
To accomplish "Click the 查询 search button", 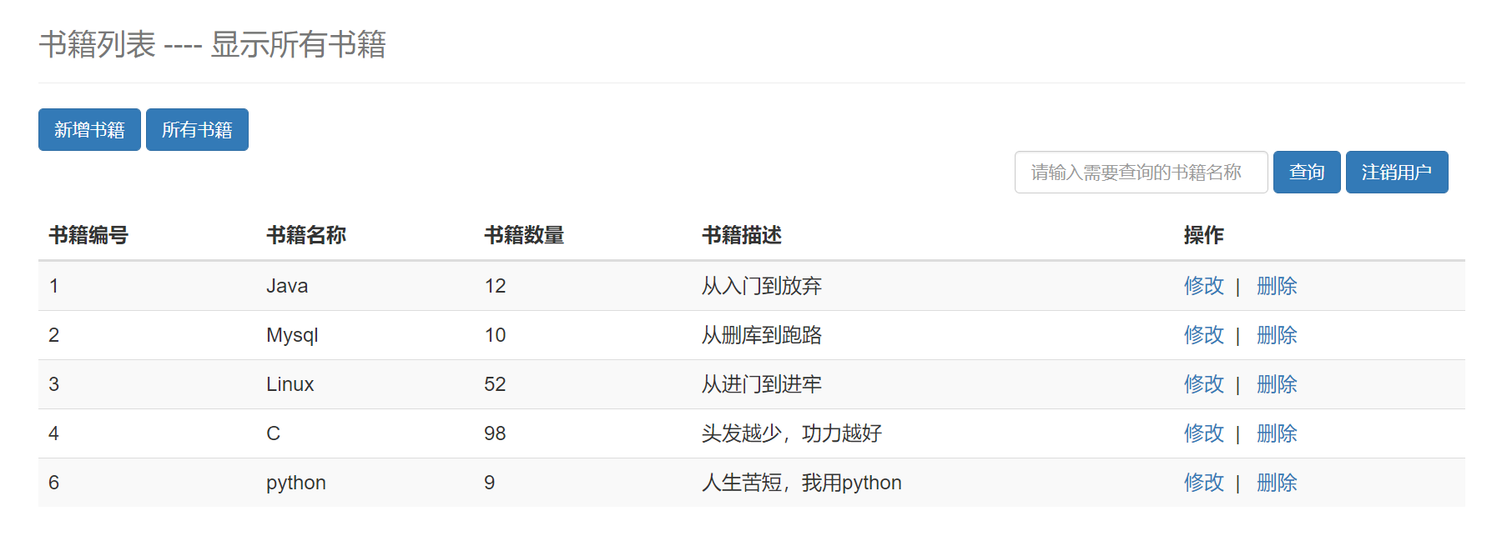I will [x=1307, y=172].
